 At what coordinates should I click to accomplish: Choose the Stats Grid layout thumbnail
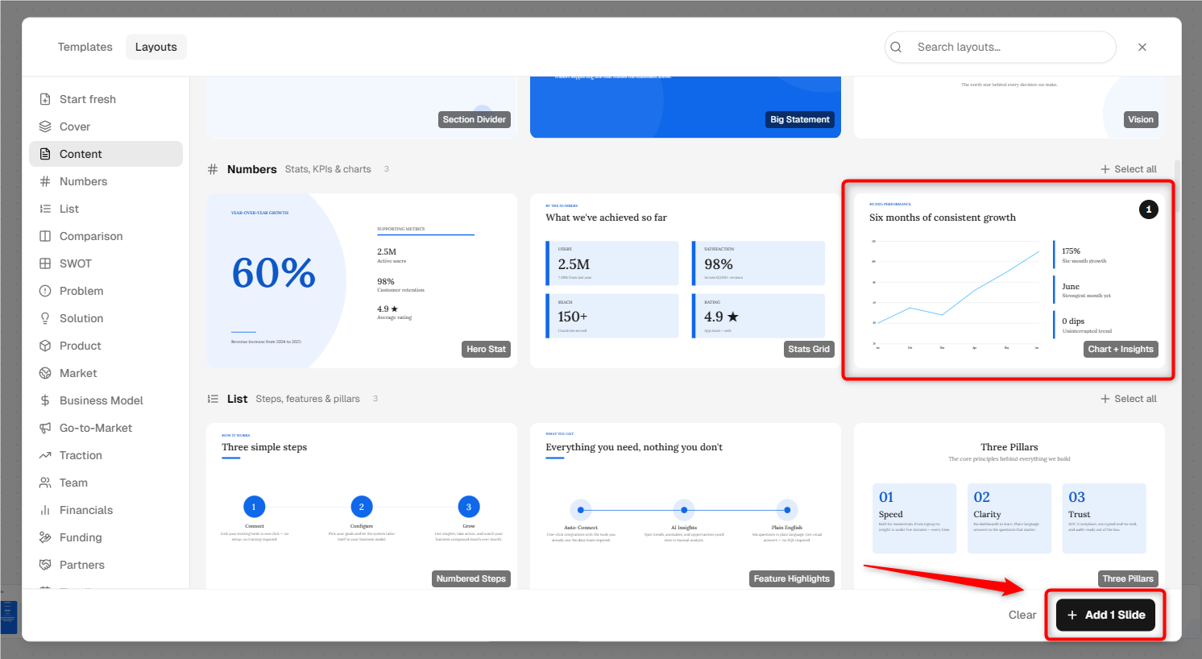(686, 280)
